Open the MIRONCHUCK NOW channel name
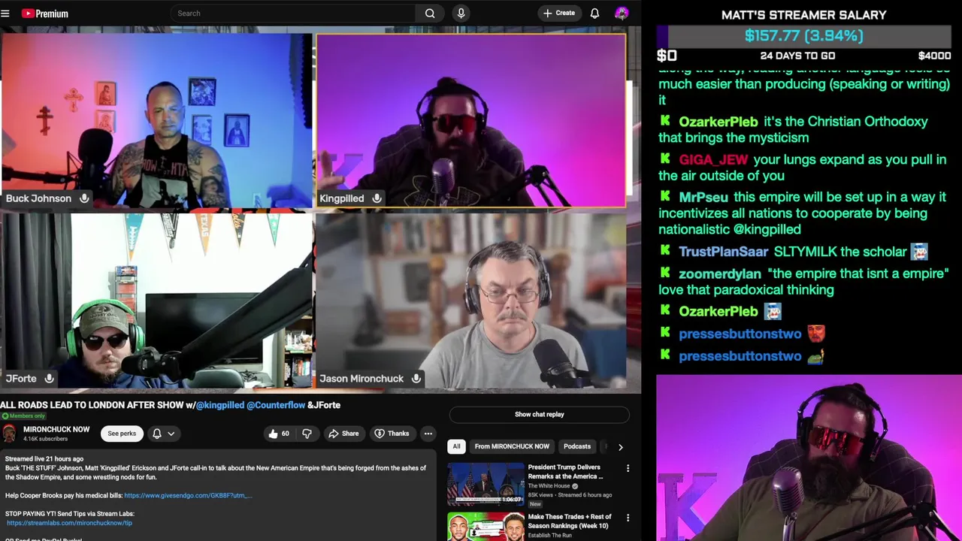The width and height of the screenshot is (962, 541). coord(56,430)
